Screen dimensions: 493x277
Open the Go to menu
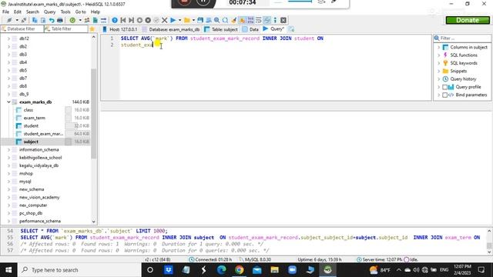pyautogui.click(x=80, y=12)
